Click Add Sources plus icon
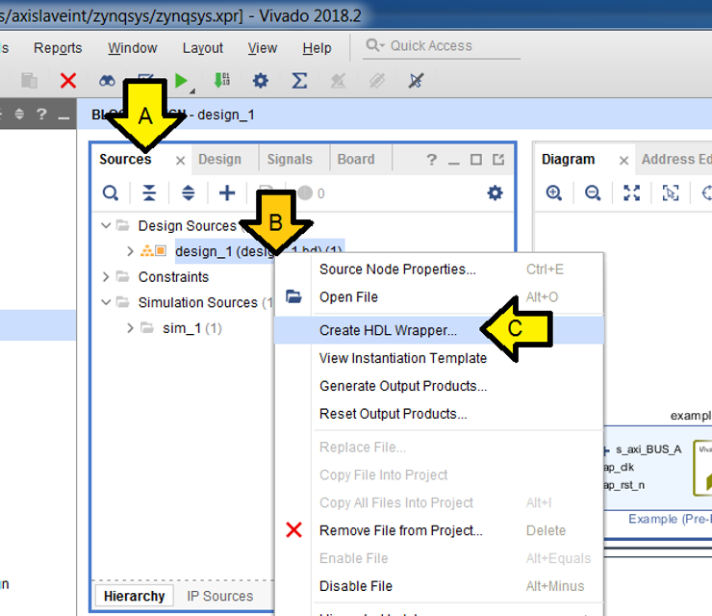Image resolution: width=712 pixels, height=616 pixels. pyautogui.click(x=227, y=193)
